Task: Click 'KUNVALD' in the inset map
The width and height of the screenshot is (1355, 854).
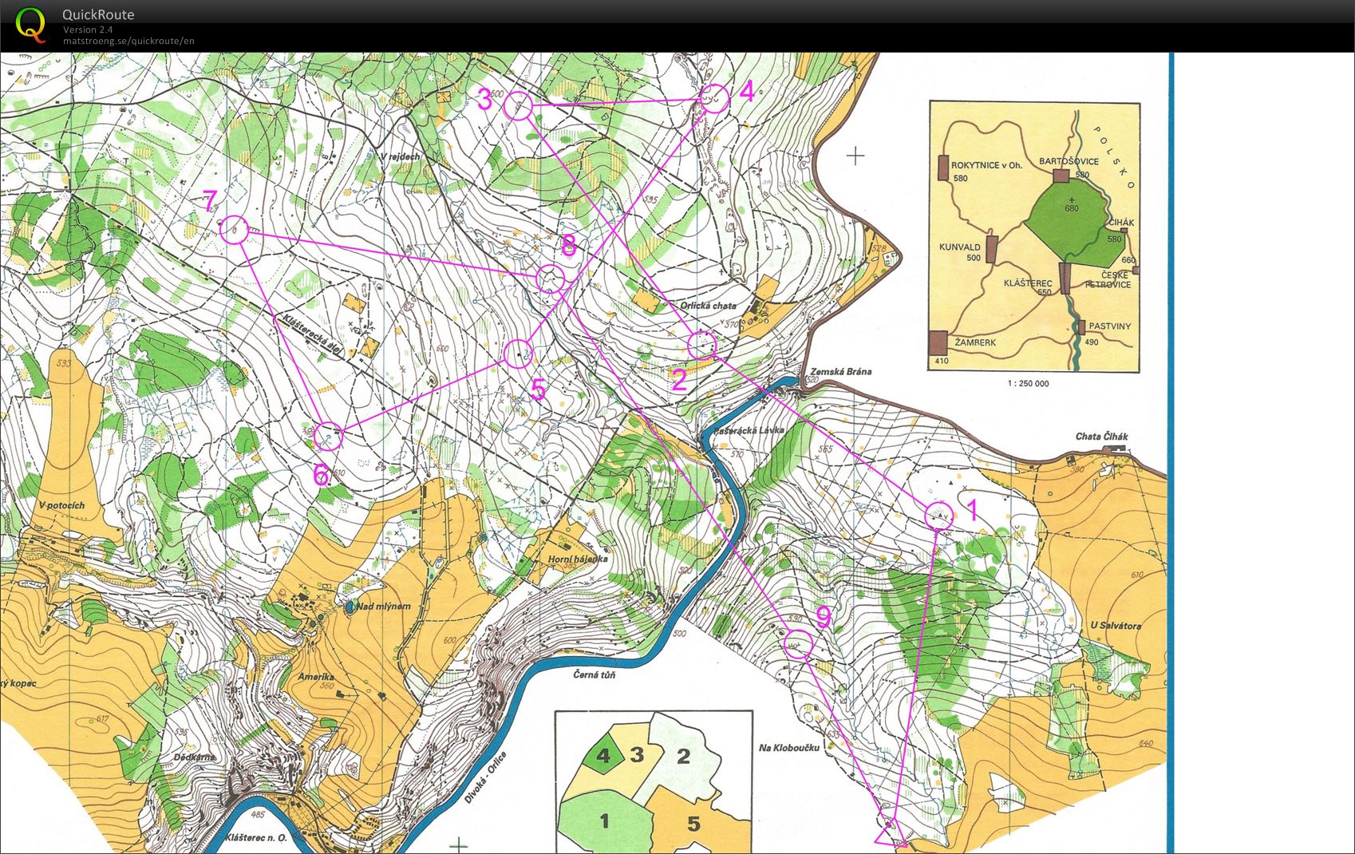Action: click(959, 247)
